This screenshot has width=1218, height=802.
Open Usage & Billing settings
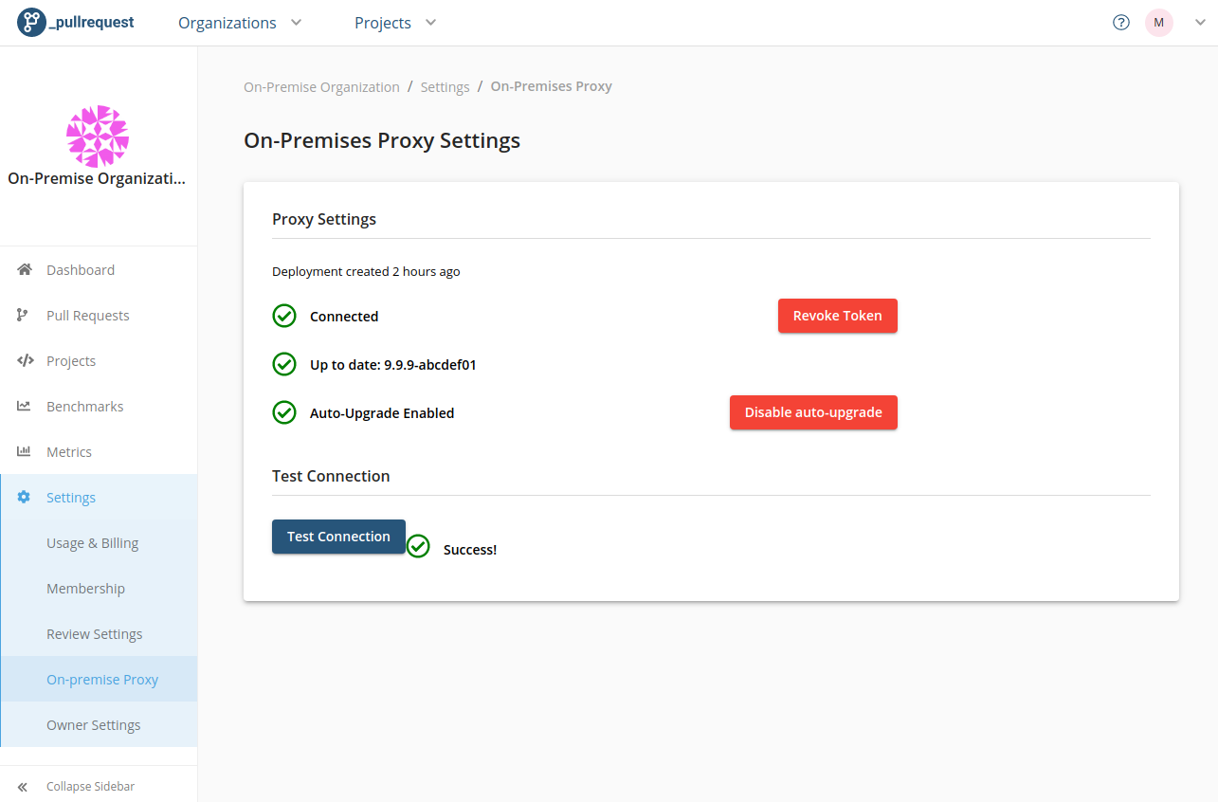pos(99,542)
